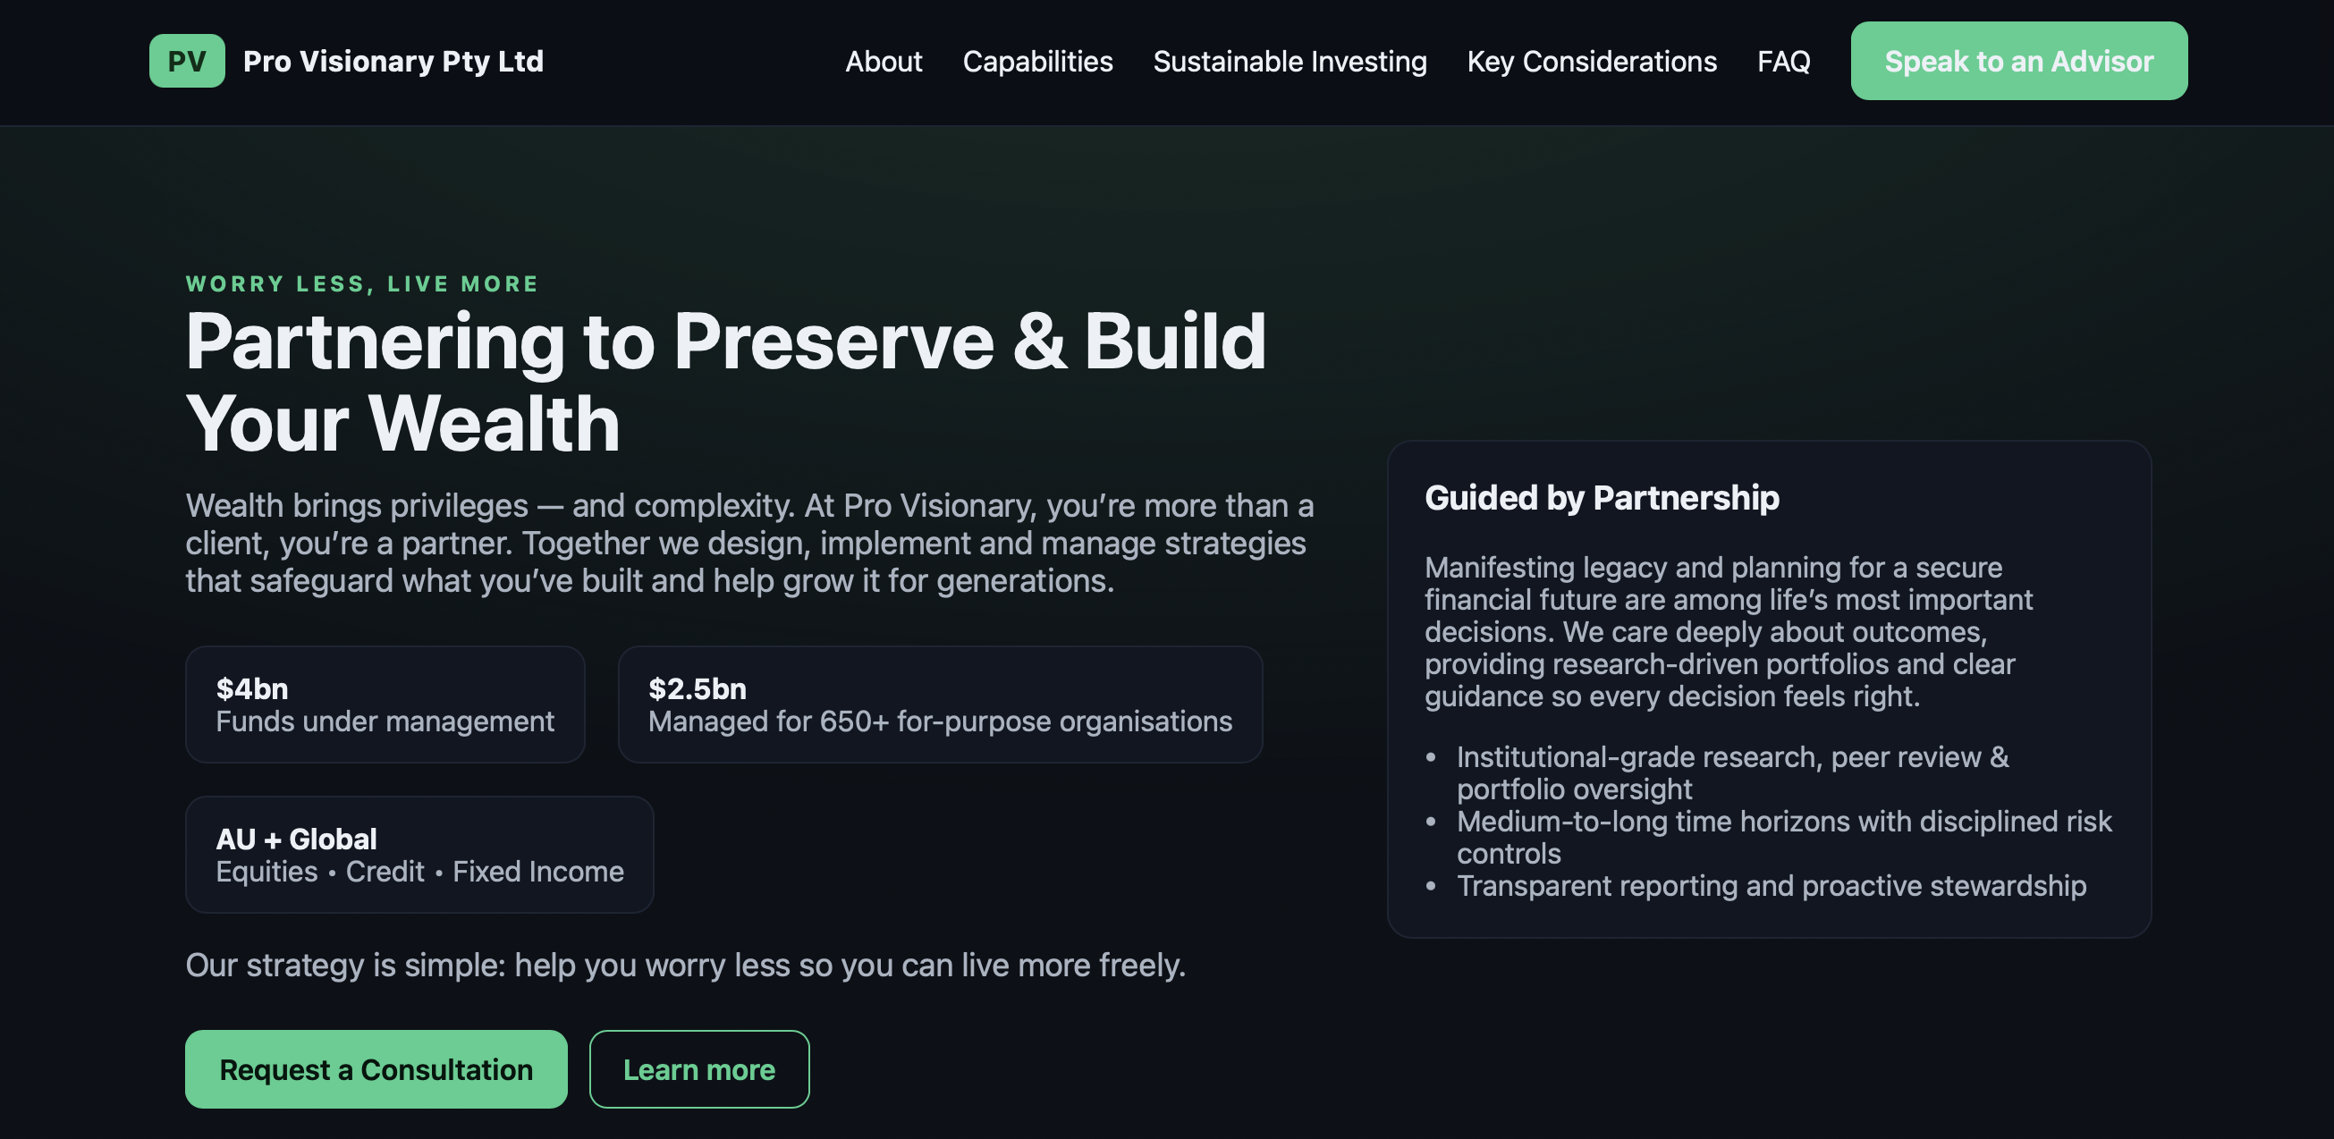Click the main hero headline about wealth
This screenshot has width=2334, height=1139.
(725, 382)
